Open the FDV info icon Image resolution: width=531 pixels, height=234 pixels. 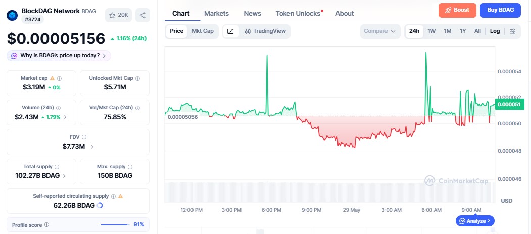click(84, 137)
